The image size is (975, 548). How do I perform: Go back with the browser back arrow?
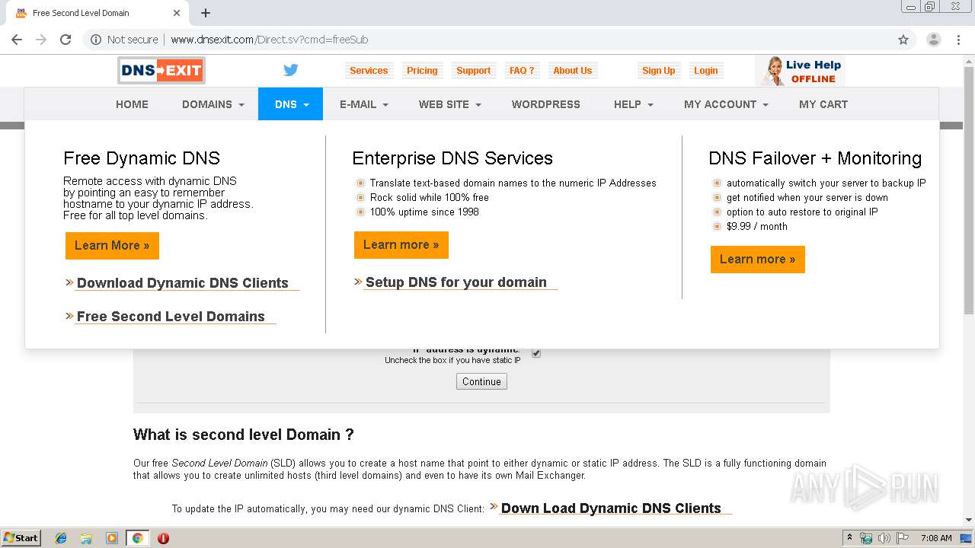17,40
